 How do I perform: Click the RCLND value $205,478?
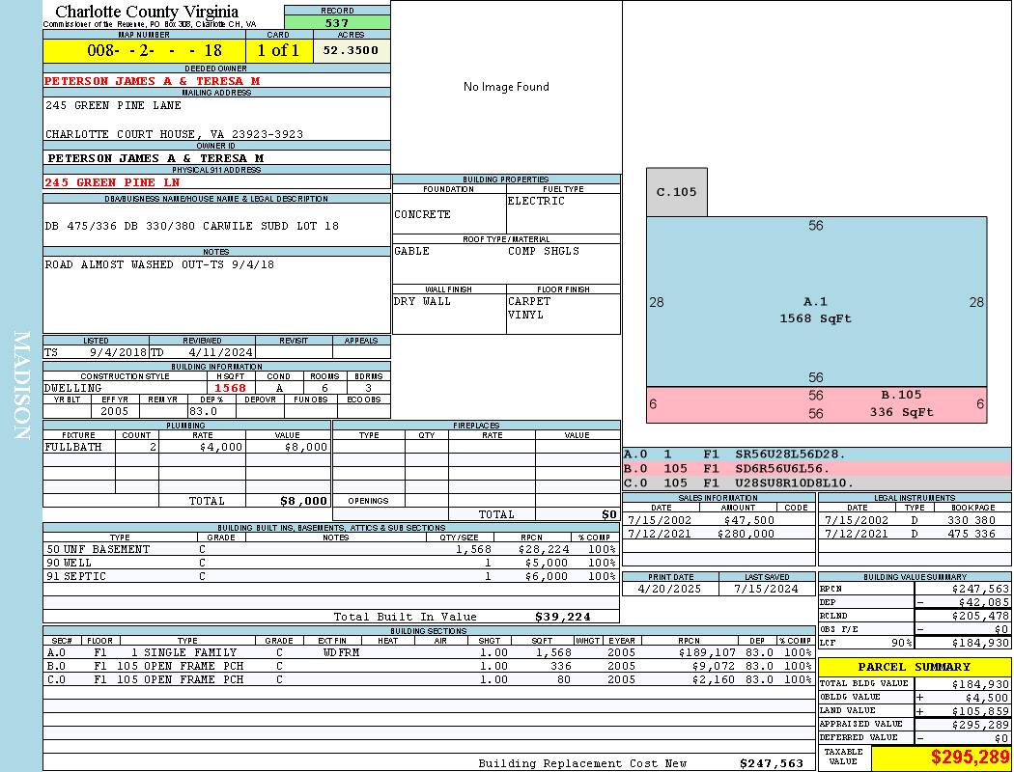[980, 616]
